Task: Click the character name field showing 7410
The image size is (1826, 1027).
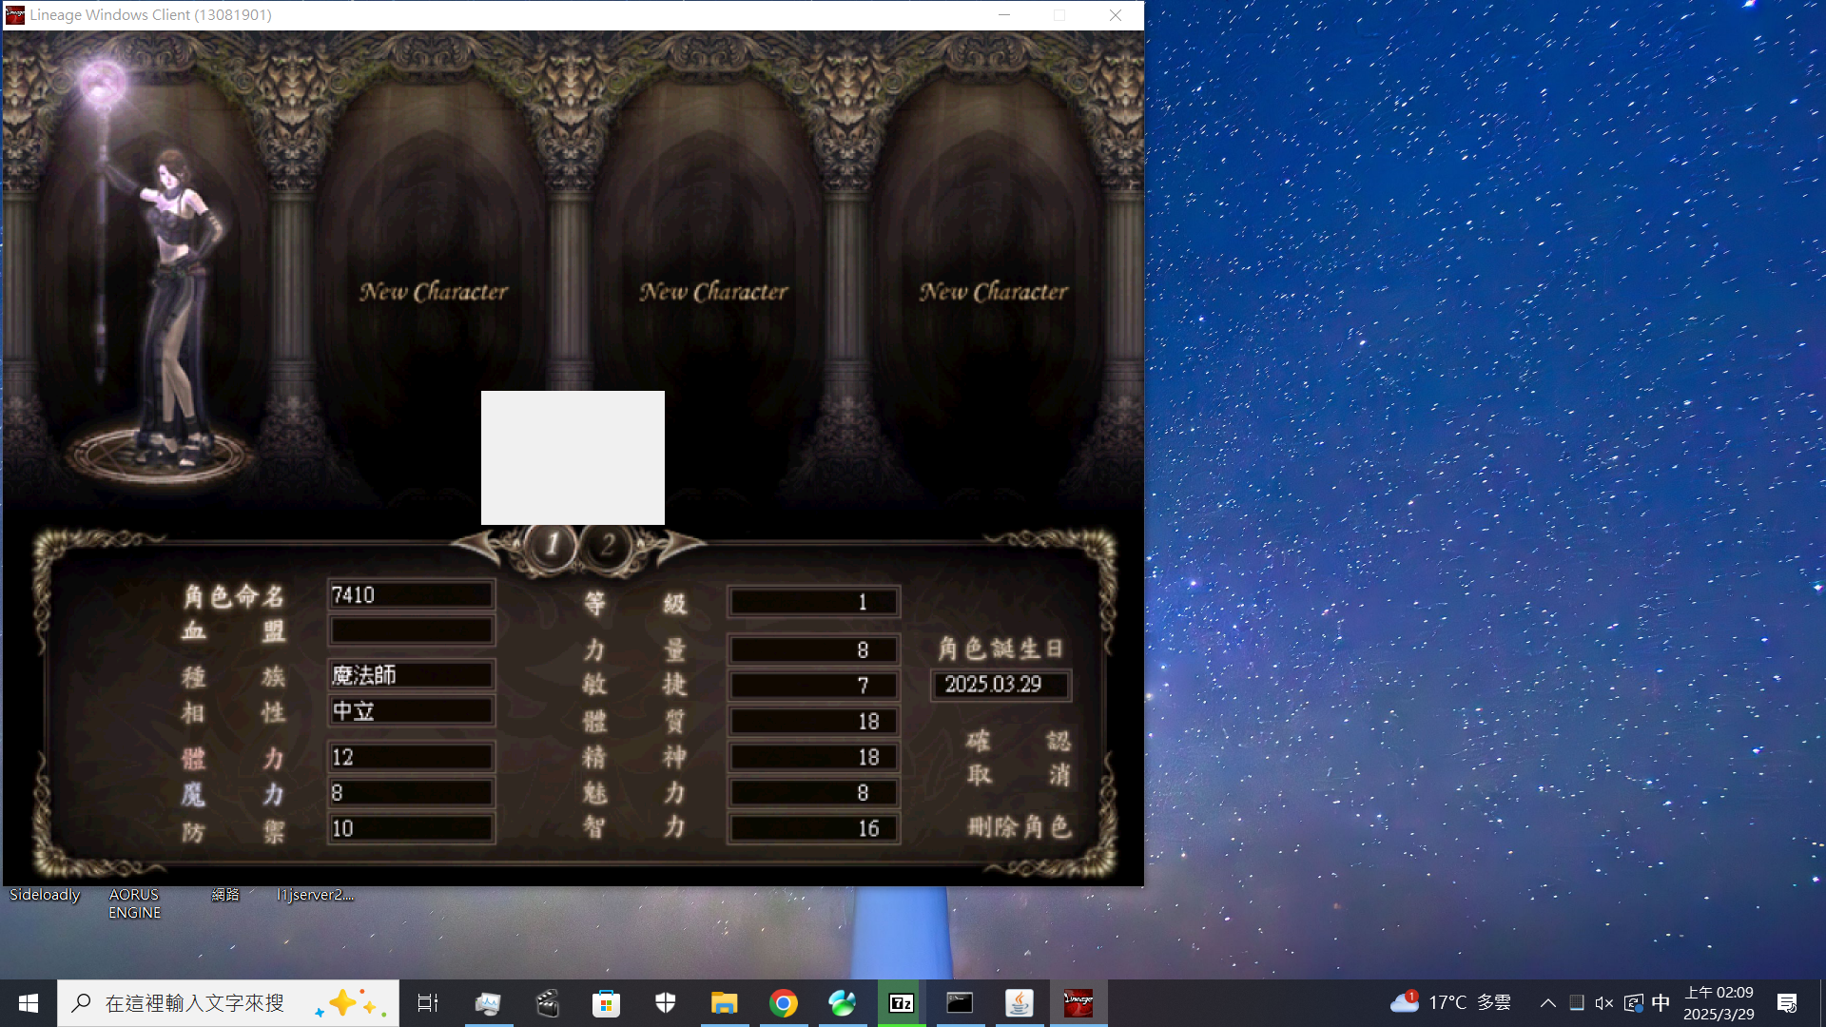Action: pyautogui.click(x=411, y=595)
